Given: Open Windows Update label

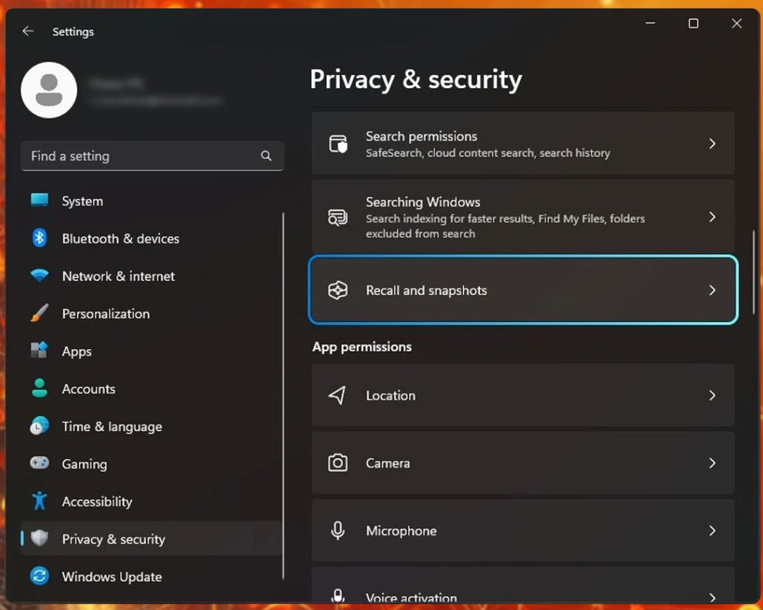Looking at the screenshot, I should tap(112, 576).
